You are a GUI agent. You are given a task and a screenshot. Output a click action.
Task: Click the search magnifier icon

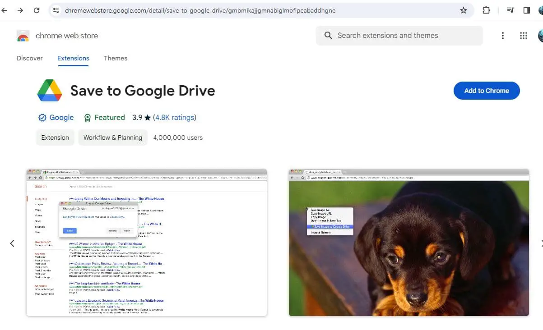tap(328, 36)
